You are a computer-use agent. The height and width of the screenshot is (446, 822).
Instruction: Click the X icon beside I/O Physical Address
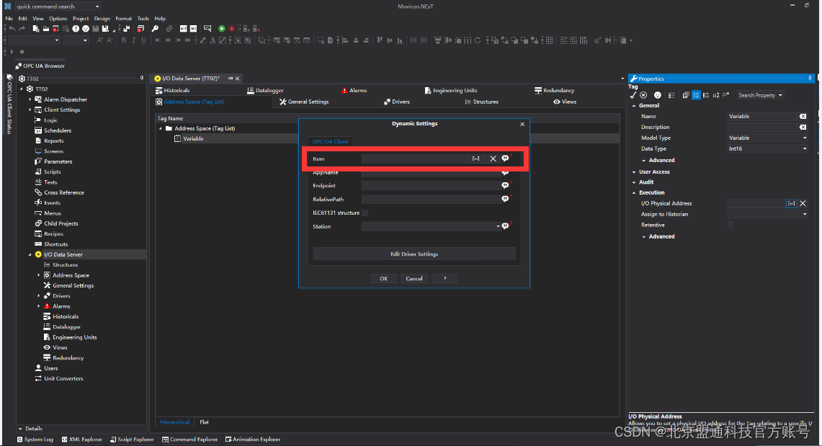tap(803, 203)
